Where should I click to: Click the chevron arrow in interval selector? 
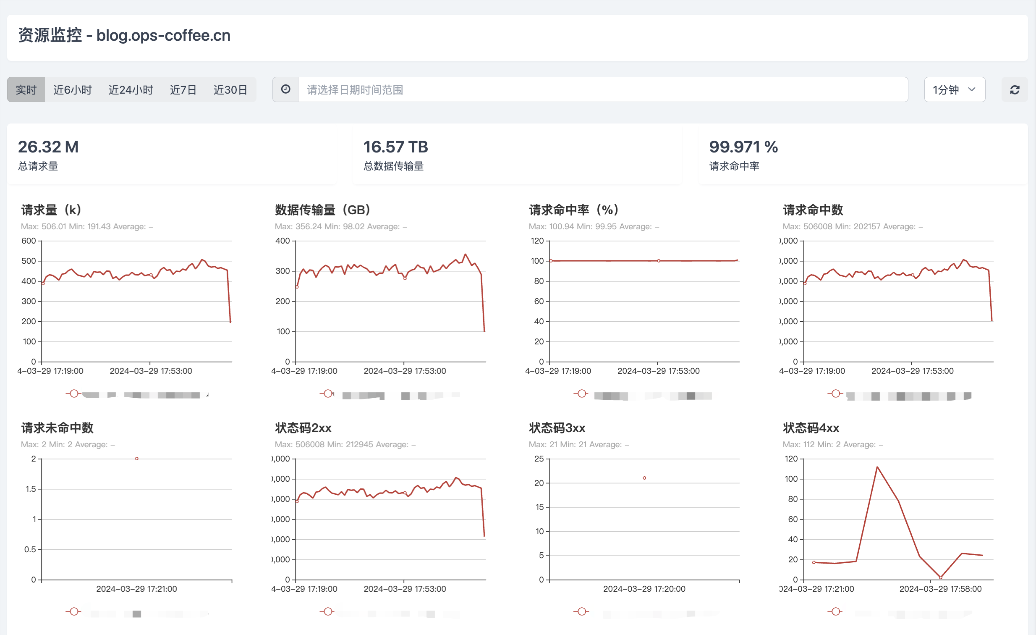[972, 89]
